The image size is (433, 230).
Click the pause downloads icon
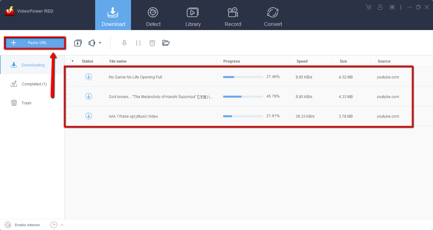pyautogui.click(x=138, y=43)
